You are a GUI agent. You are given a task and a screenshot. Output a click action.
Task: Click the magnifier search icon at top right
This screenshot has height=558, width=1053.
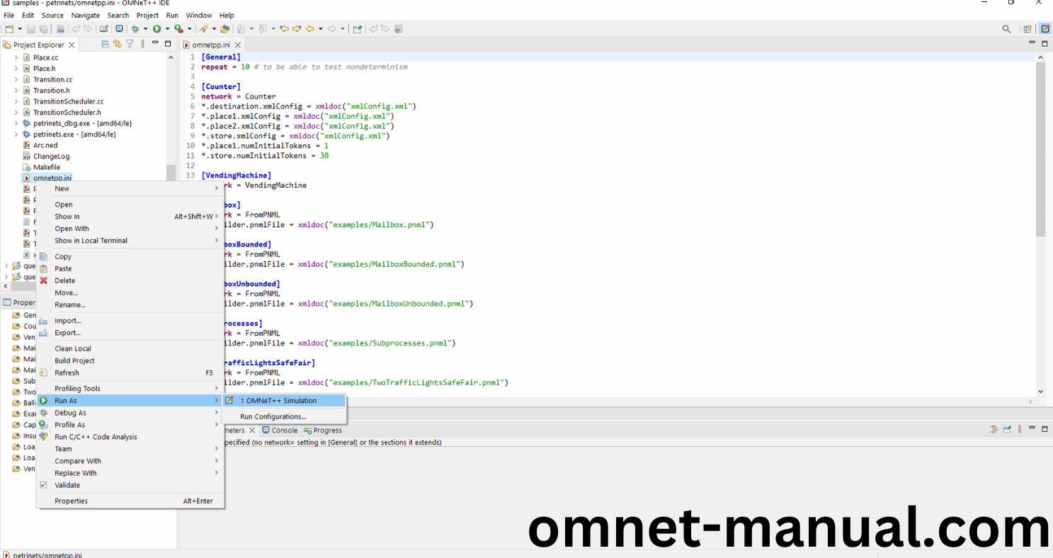(x=1006, y=29)
